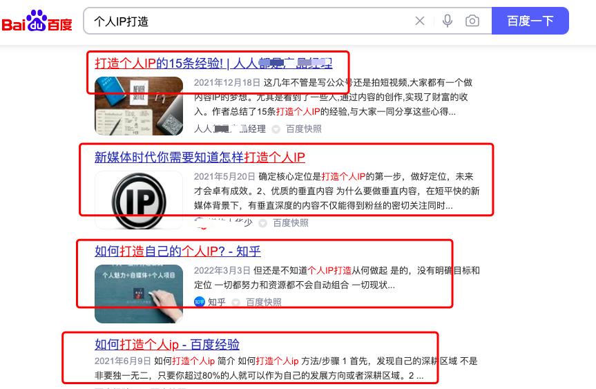Open the notebook thumbnail of the first result

(139, 106)
